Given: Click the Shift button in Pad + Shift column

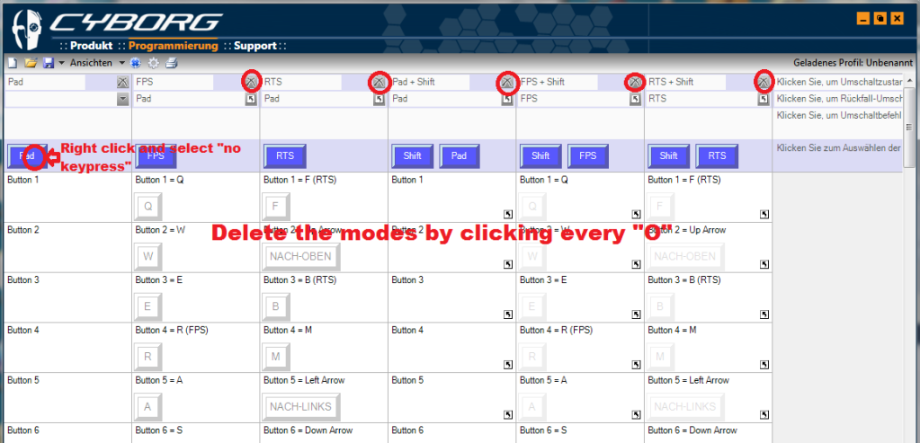Looking at the screenshot, I should click(x=413, y=156).
